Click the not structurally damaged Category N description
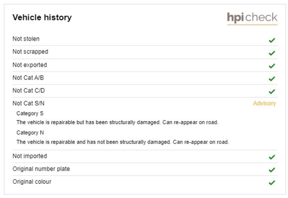This screenshot has height=198, width=288. tap(123, 142)
